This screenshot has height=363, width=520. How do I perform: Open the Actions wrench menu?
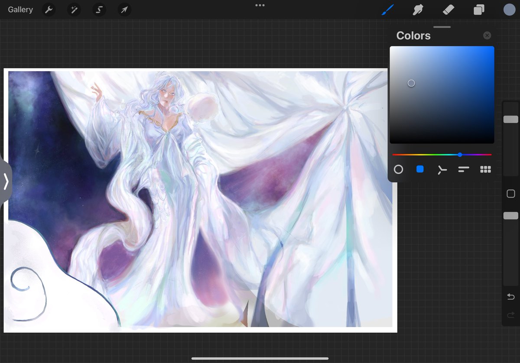pos(49,10)
